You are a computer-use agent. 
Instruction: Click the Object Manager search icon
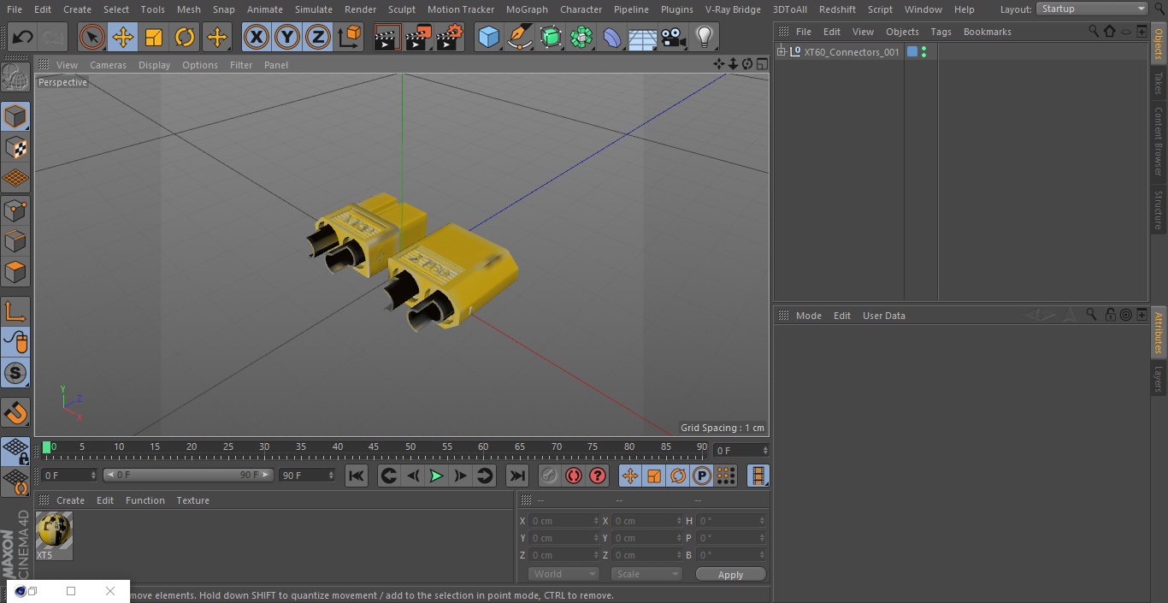click(x=1094, y=31)
